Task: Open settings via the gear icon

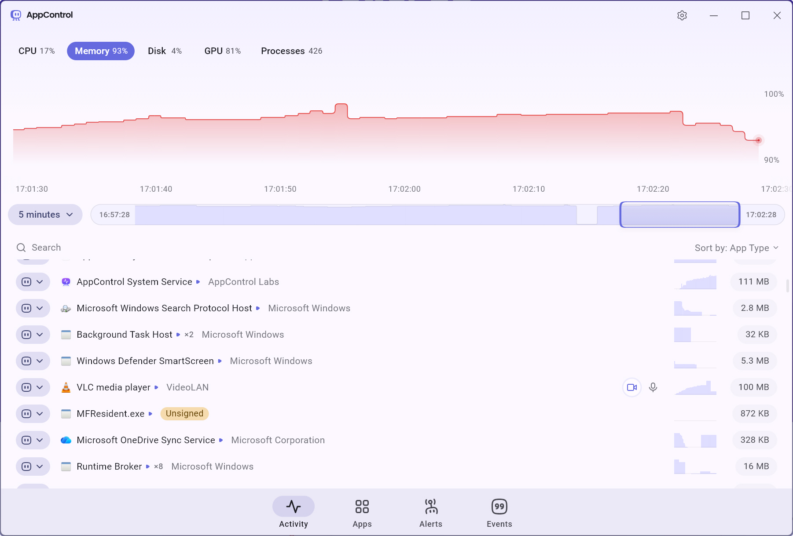Action: pyautogui.click(x=682, y=15)
